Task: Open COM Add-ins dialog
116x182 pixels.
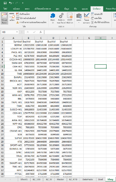Action: [x=70, y=18]
